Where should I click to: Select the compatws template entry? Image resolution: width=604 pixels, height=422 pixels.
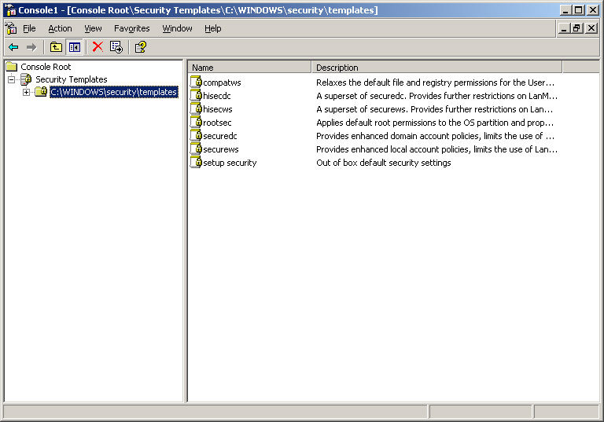click(223, 82)
